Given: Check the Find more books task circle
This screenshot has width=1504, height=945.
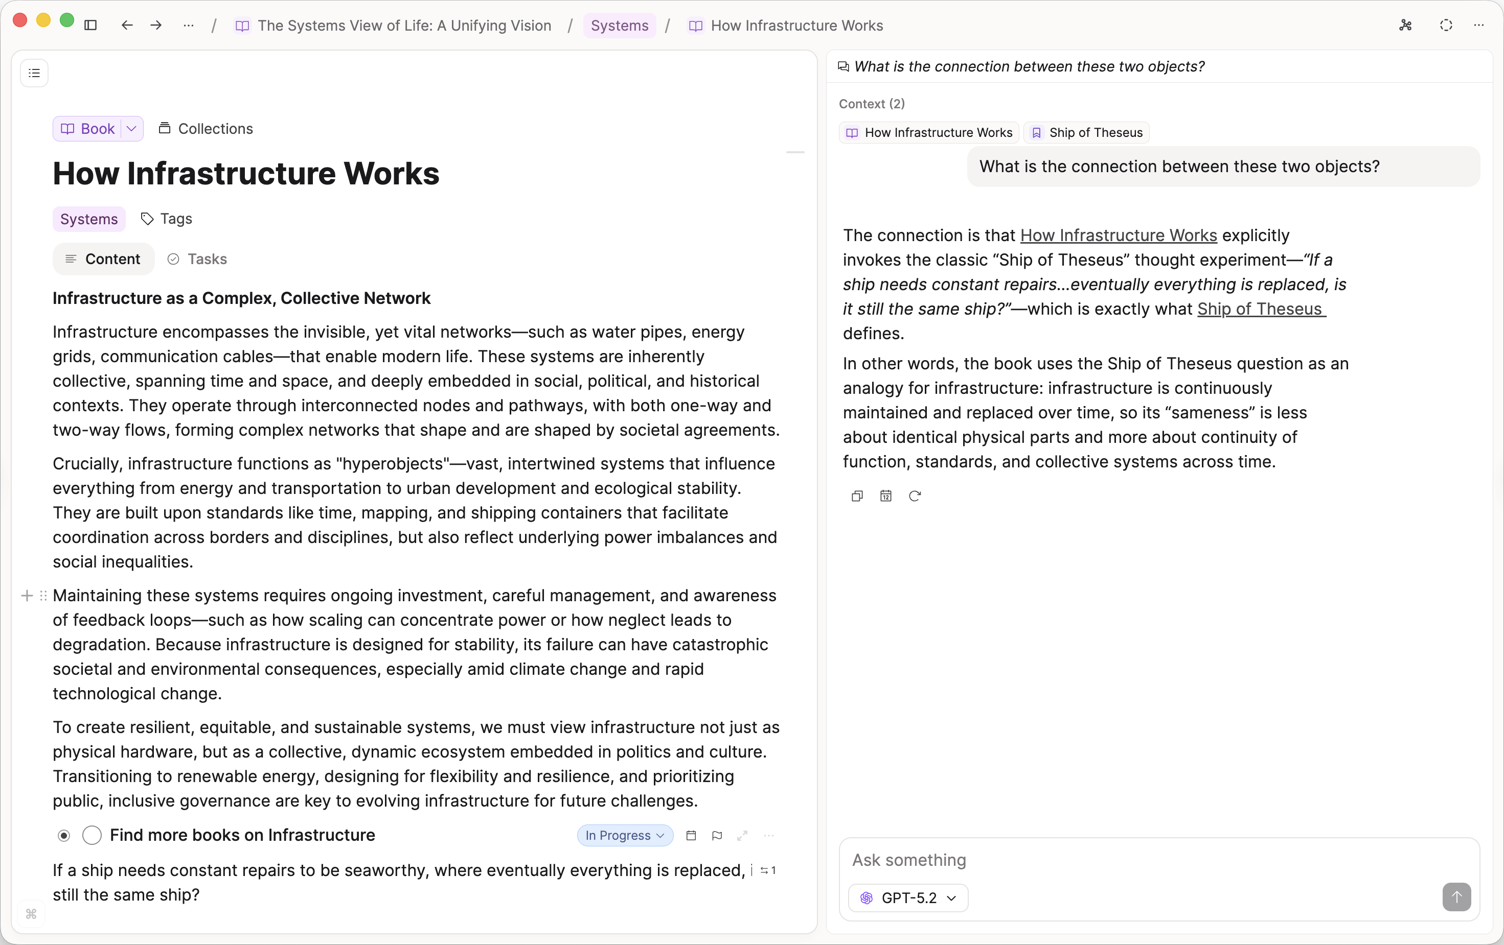Looking at the screenshot, I should click(92, 835).
